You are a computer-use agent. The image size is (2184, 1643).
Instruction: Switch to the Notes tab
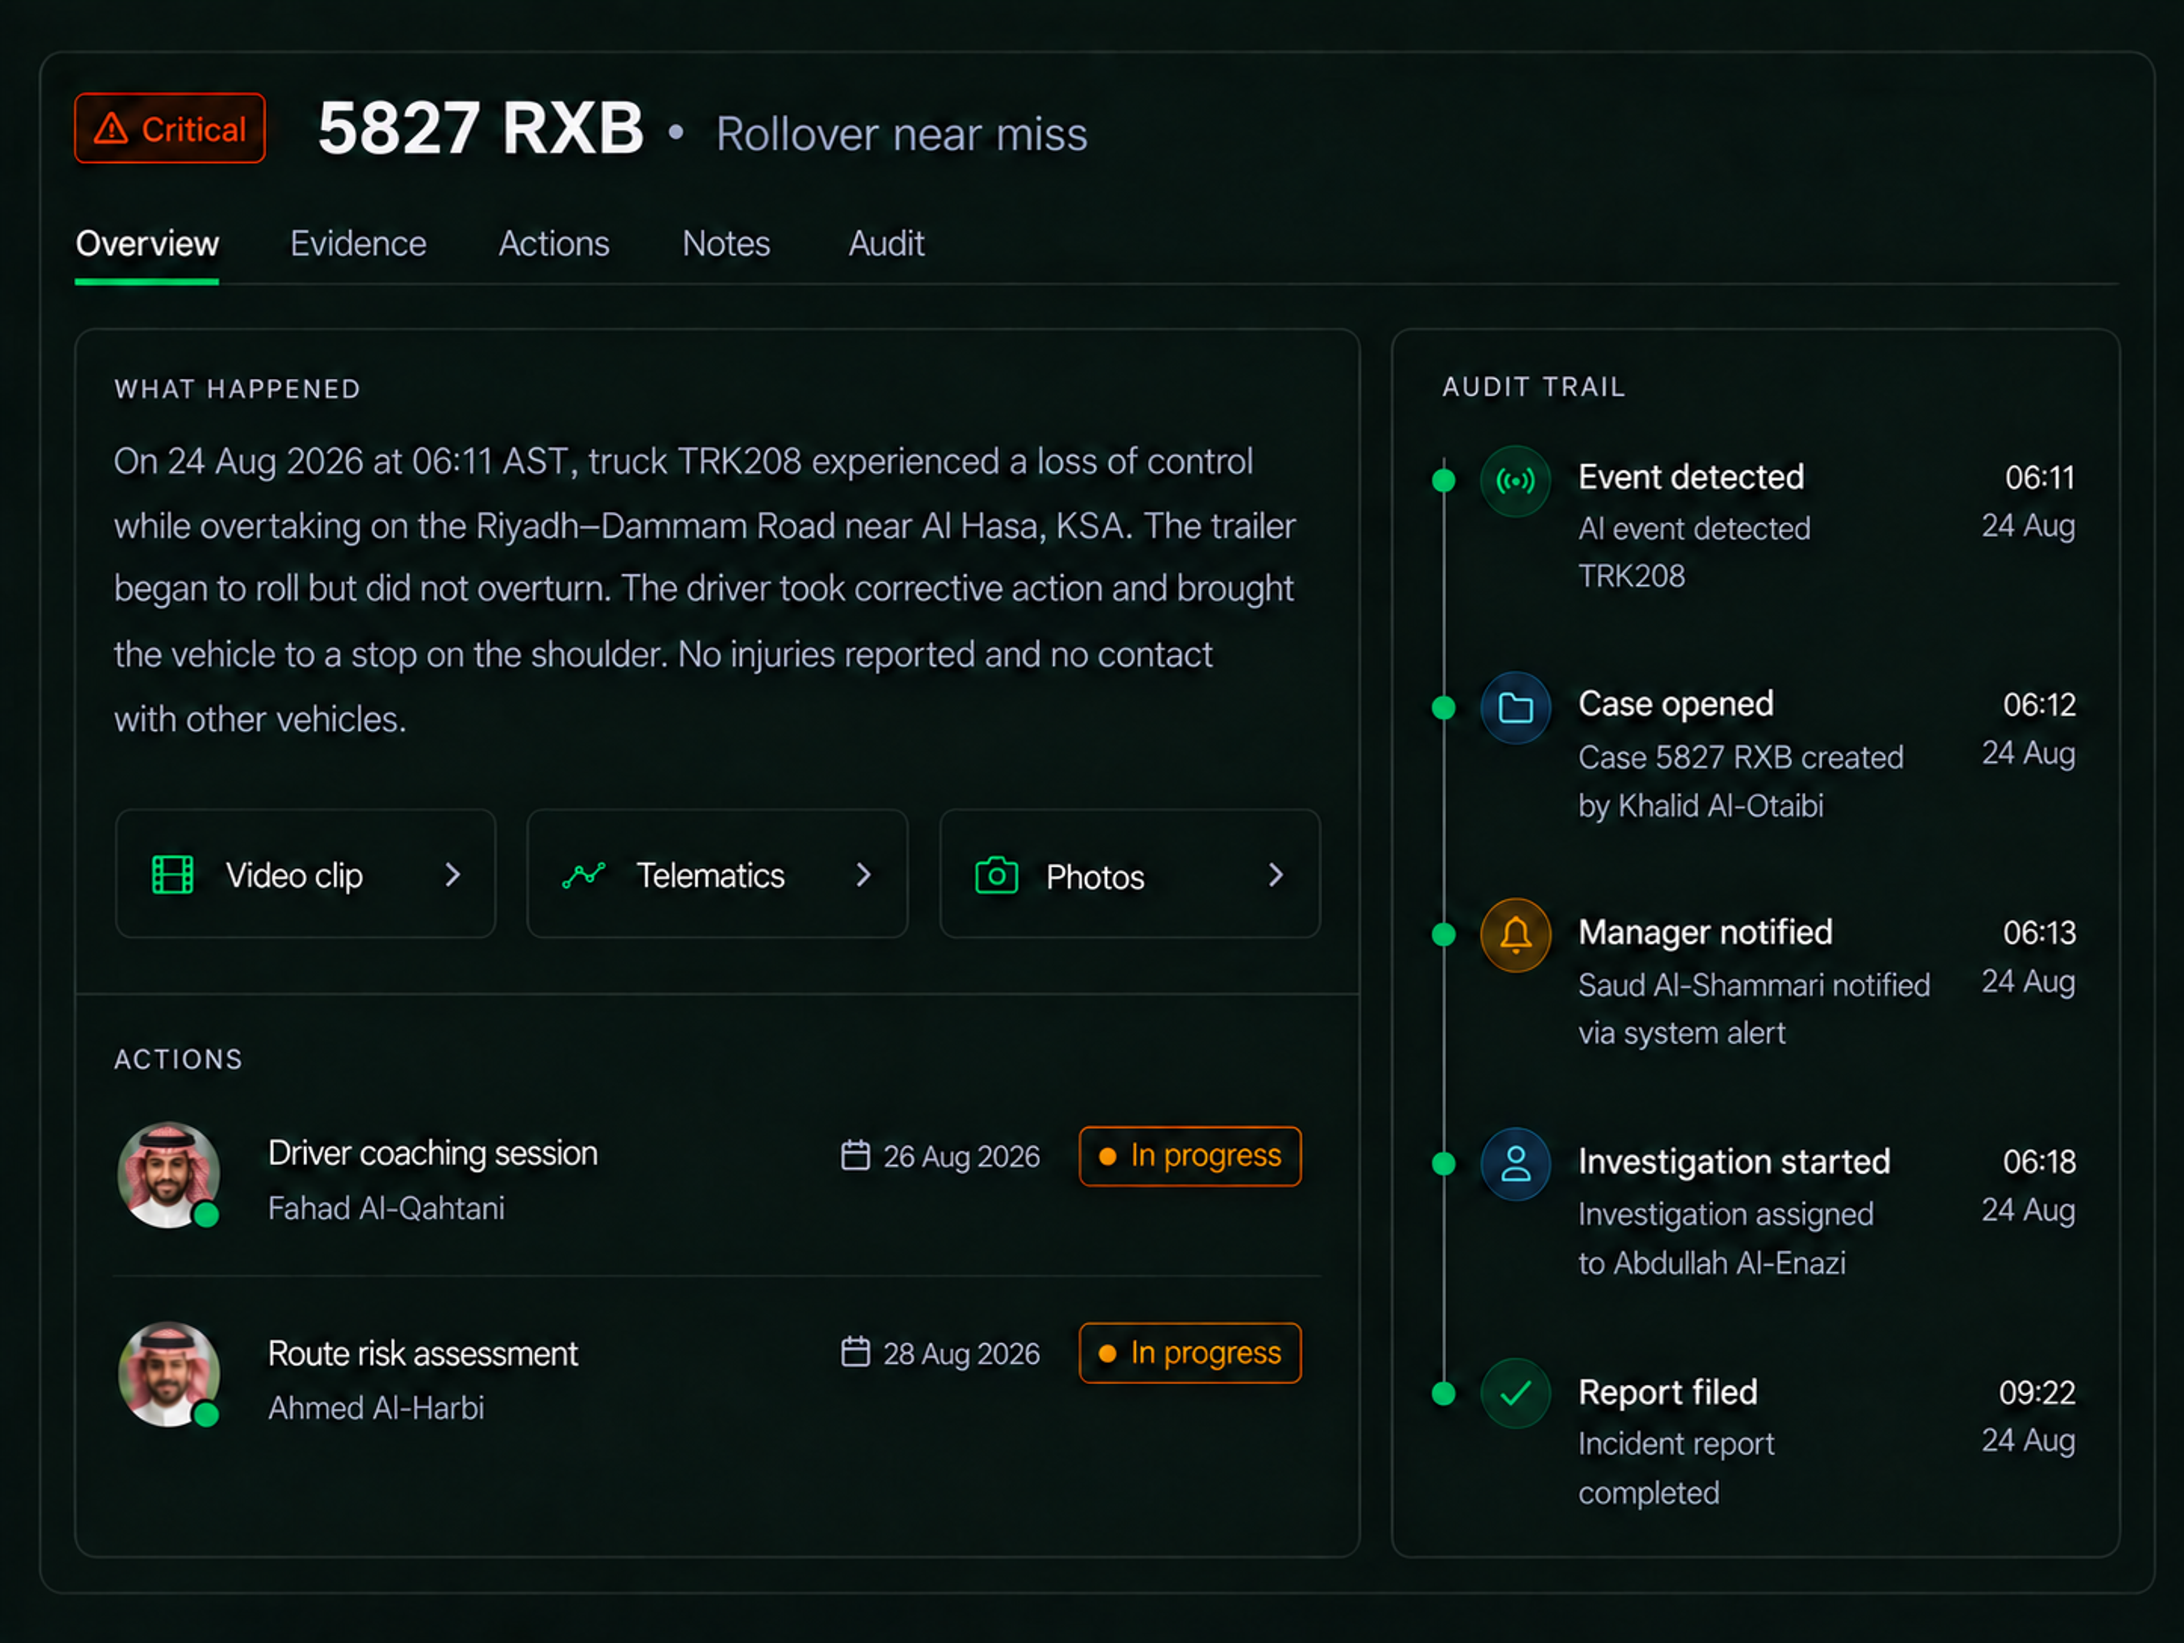coord(726,244)
